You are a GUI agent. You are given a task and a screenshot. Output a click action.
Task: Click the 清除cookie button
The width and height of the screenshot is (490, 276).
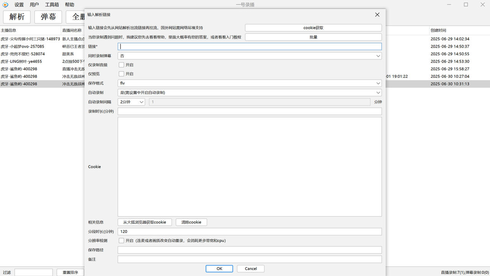click(x=191, y=222)
